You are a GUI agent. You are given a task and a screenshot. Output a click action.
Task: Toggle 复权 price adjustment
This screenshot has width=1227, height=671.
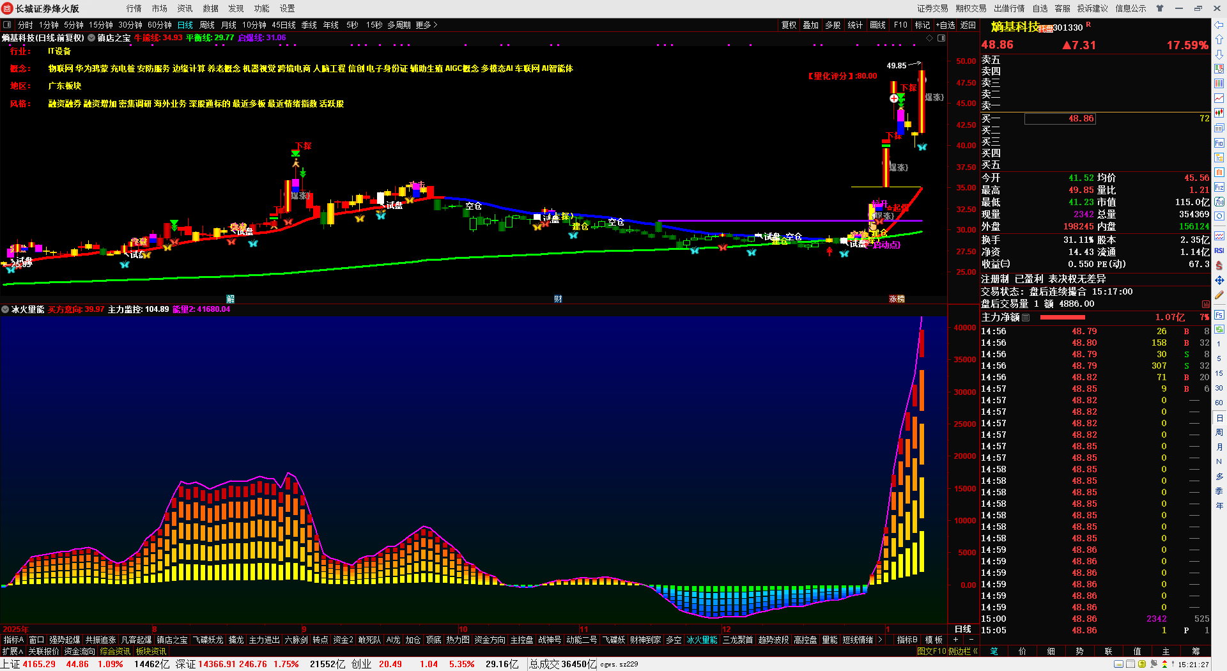[x=789, y=25]
